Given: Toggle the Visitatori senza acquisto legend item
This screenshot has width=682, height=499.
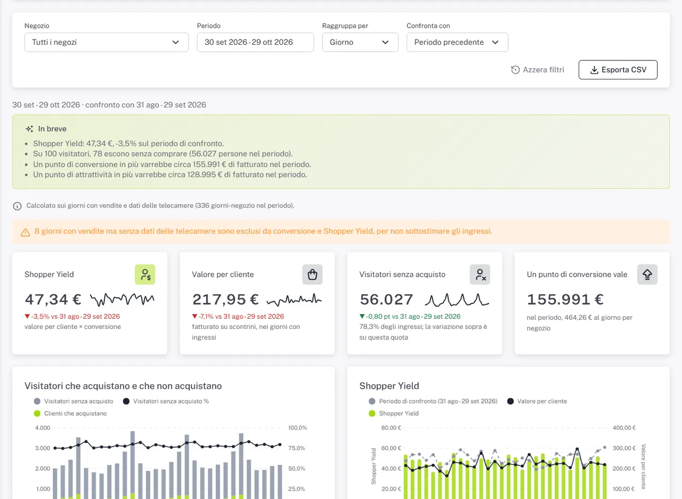Looking at the screenshot, I should tap(74, 401).
